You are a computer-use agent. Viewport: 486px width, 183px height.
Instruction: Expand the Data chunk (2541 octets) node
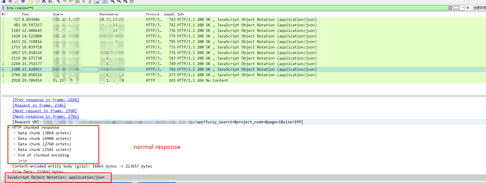pyautogui.click(x=14, y=150)
